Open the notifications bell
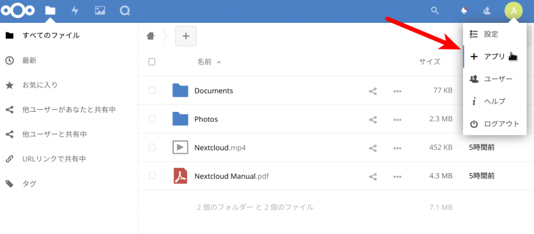534x234 pixels. (463, 11)
